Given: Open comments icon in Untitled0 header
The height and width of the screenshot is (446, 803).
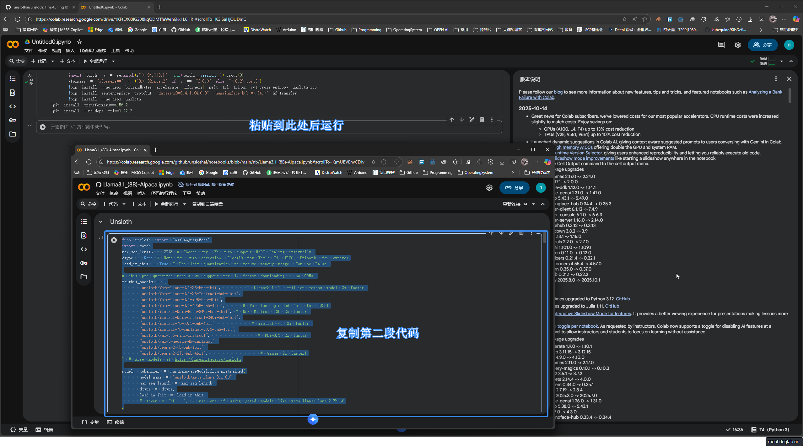Looking at the screenshot, I should click(x=721, y=45).
